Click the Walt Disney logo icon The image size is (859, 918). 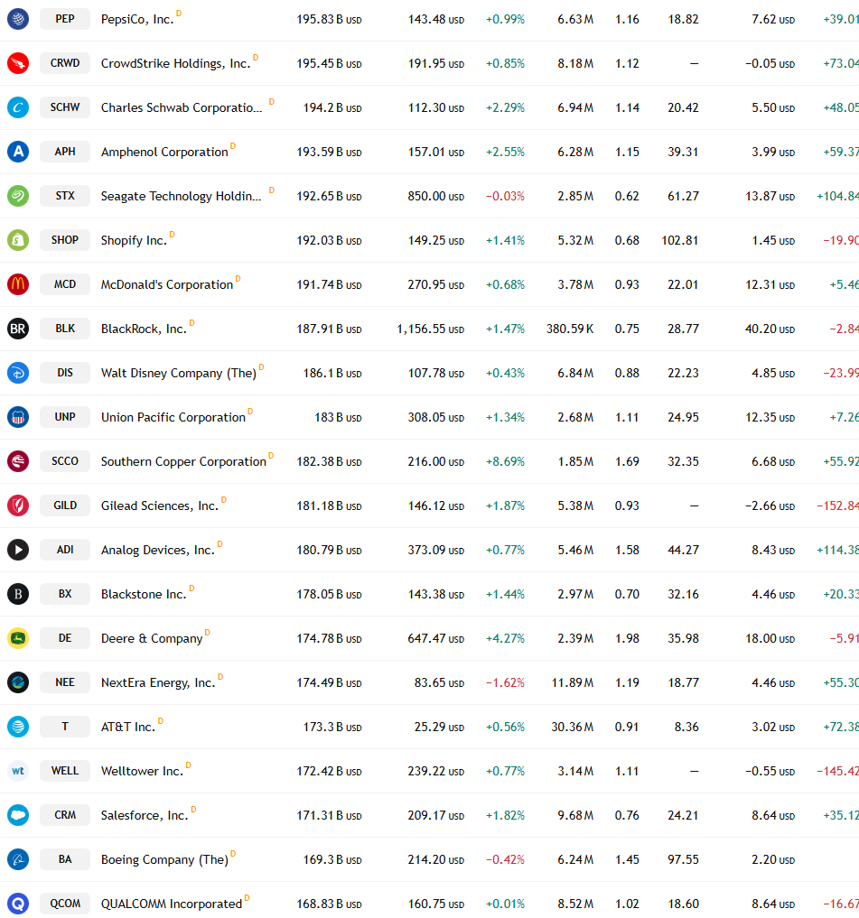pyautogui.click(x=18, y=373)
